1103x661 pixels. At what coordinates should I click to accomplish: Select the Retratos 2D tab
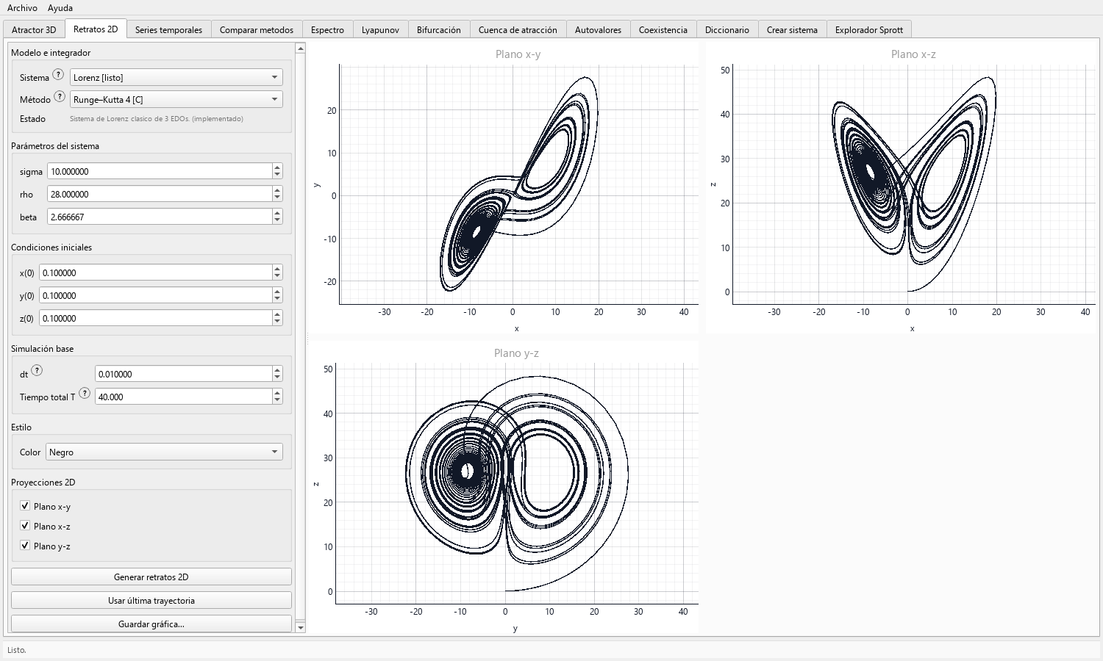(96, 29)
